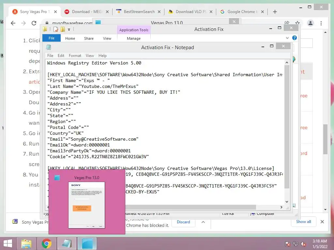The height and width of the screenshot is (250, 334).
Task: Switch to Explorer Home ribbon tab
Action: coord(70,38)
